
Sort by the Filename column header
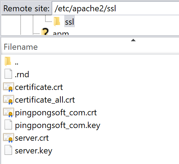[x=21, y=47]
